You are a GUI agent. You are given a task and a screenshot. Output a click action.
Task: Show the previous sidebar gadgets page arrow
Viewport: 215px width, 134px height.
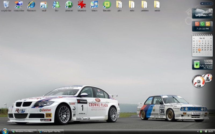point(207,3)
